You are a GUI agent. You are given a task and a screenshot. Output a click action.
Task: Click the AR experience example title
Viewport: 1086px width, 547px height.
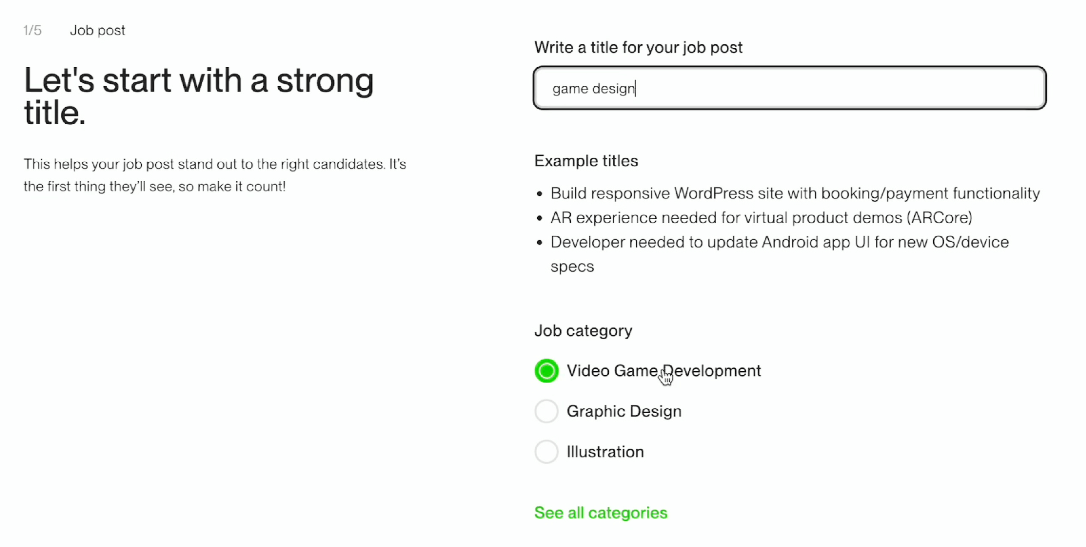coord(761,218)
